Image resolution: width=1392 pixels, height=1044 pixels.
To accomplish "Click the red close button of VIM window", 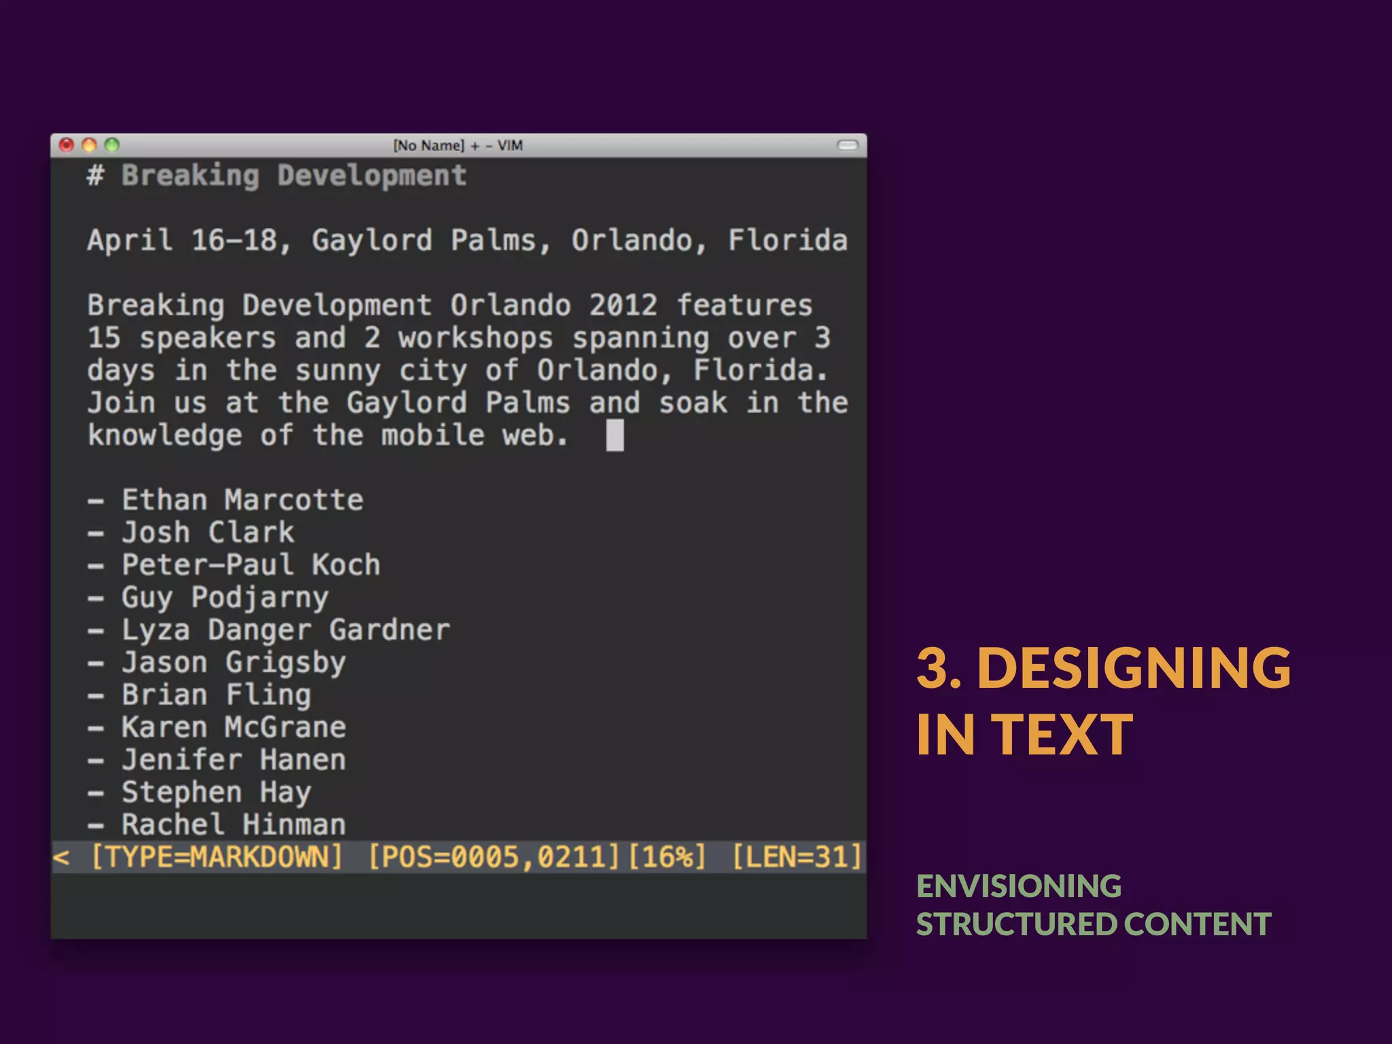I will 67,145.
